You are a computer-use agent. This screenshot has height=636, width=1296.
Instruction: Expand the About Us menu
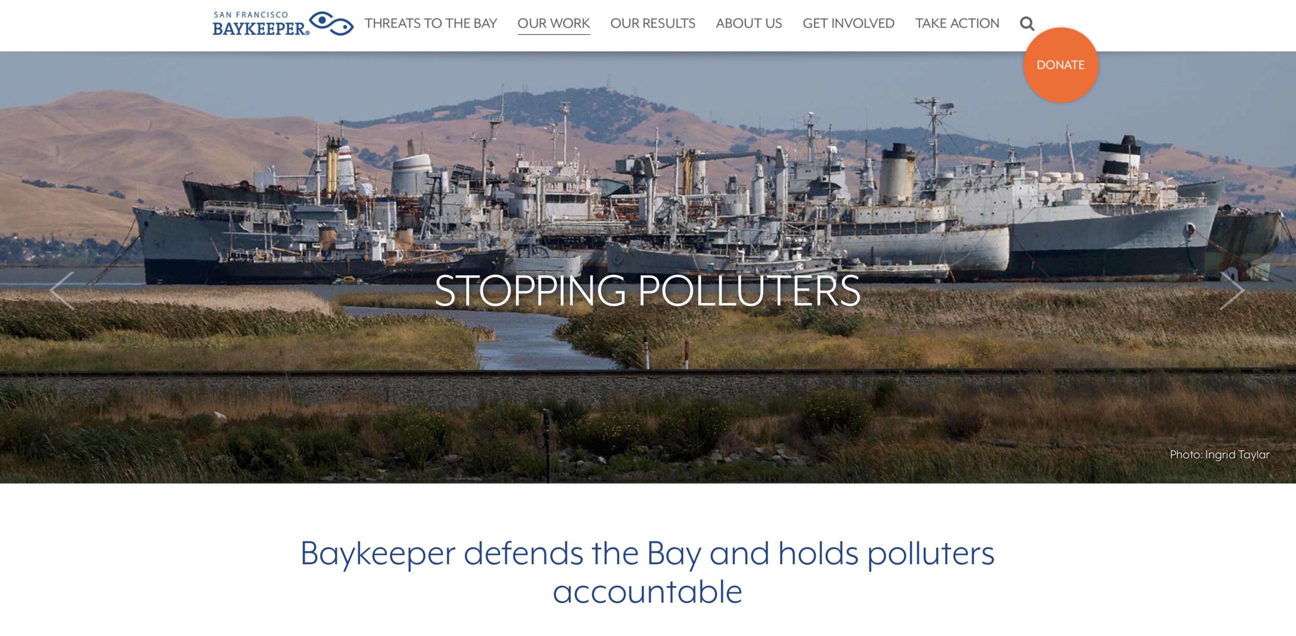pyautogui.click(x=749, y=23)
